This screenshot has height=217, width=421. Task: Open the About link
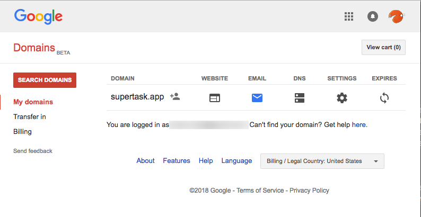(145, 161)
